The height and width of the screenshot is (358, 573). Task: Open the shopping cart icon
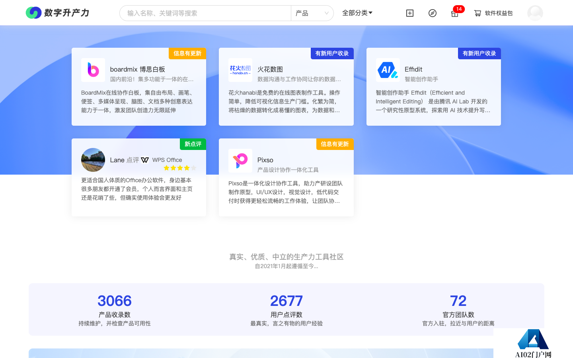coord(477,13)
